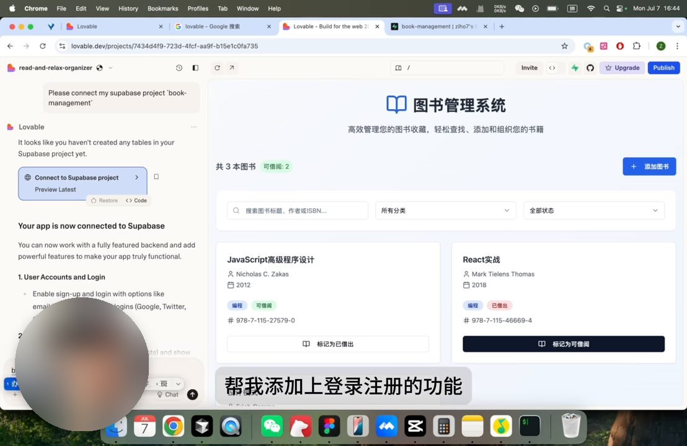Click the bookmark icon beside Connect card
This screenshot has height=446, width=687.
coord(156,177)
